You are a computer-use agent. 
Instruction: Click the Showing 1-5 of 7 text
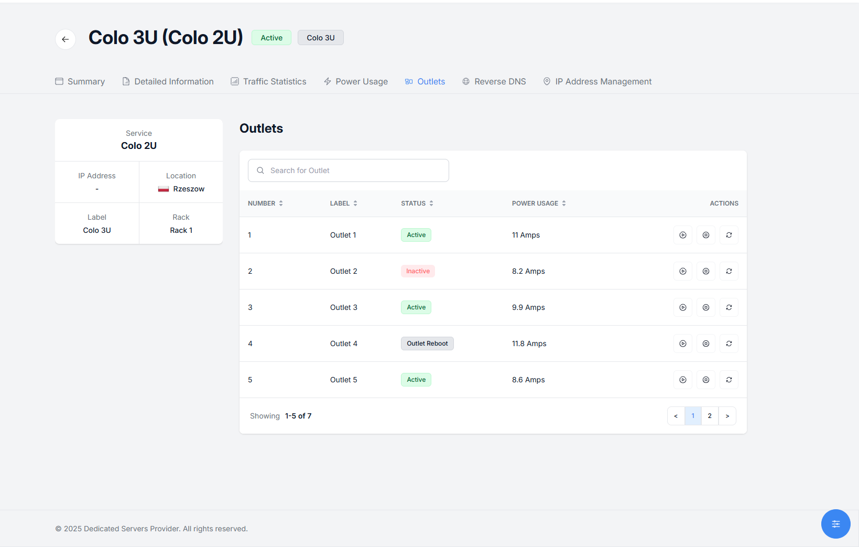pyautogui.click(x=281, y=416)
